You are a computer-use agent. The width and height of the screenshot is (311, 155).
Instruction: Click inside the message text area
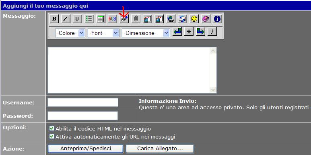pos(129,70)
